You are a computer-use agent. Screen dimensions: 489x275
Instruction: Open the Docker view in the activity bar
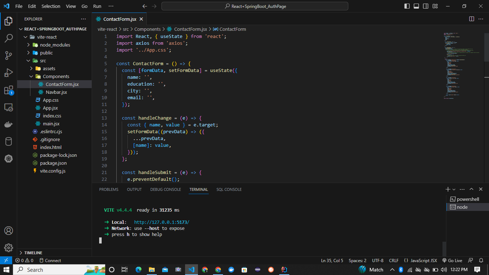click(x=9, y=125)
